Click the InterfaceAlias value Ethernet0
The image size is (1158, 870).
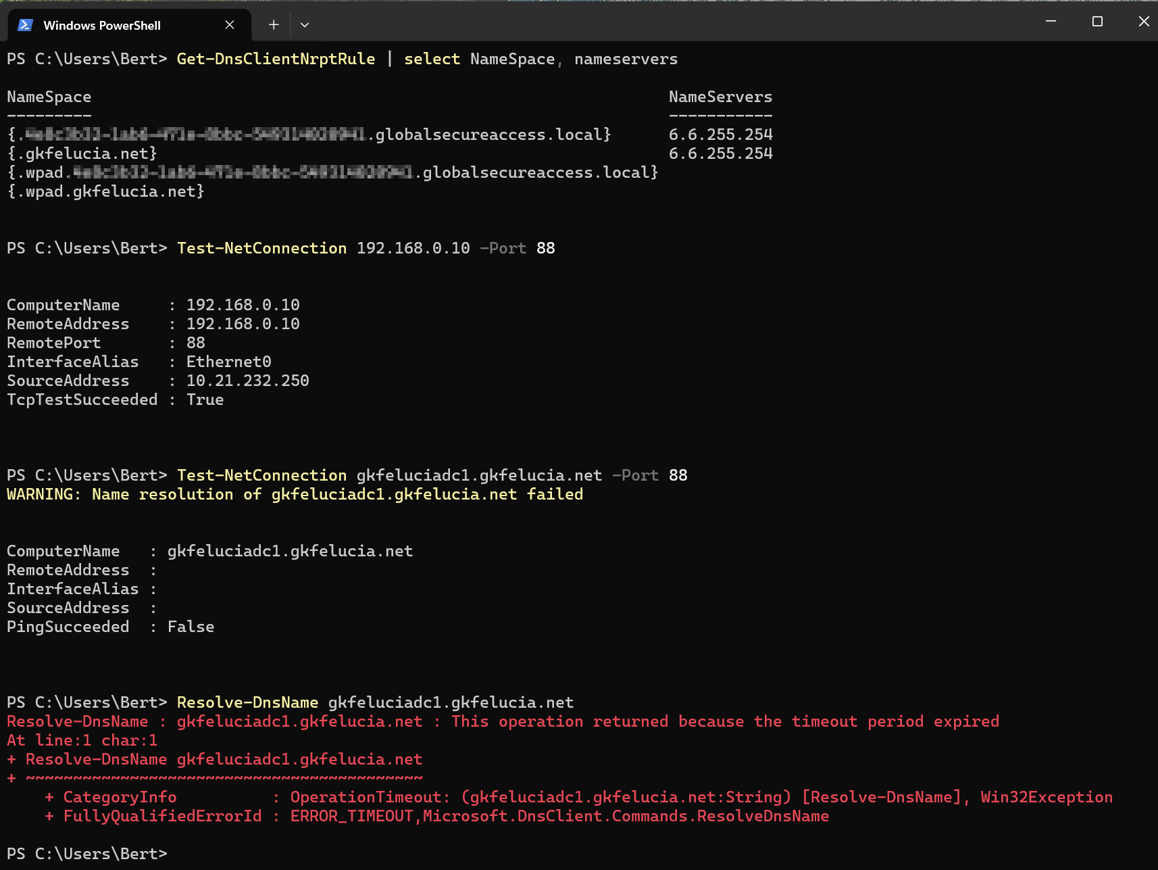tap(229, 362)
